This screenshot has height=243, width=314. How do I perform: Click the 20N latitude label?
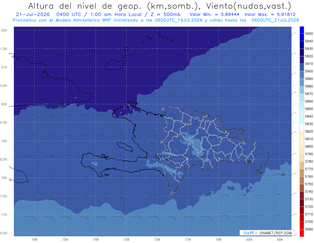coord(4,104)
